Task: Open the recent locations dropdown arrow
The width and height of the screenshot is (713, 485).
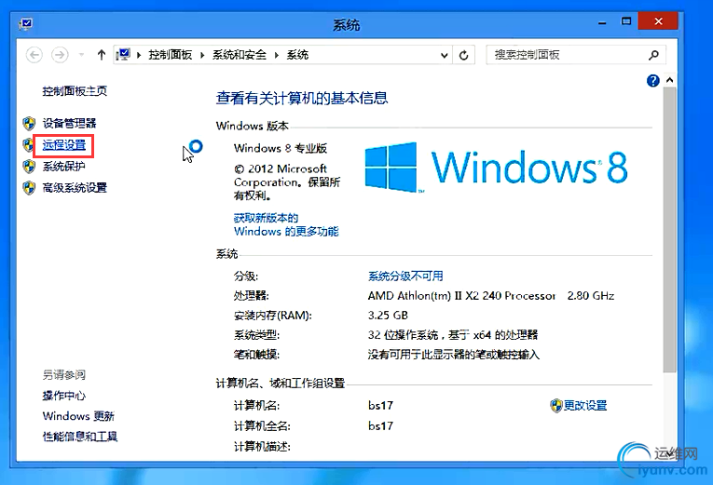Action: pyautogui.click(x=81, y=55)
